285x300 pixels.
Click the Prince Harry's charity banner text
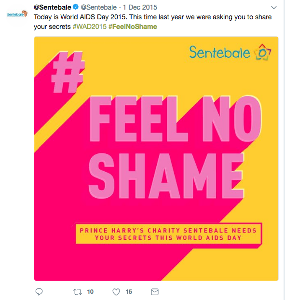[x=168, y=234]
